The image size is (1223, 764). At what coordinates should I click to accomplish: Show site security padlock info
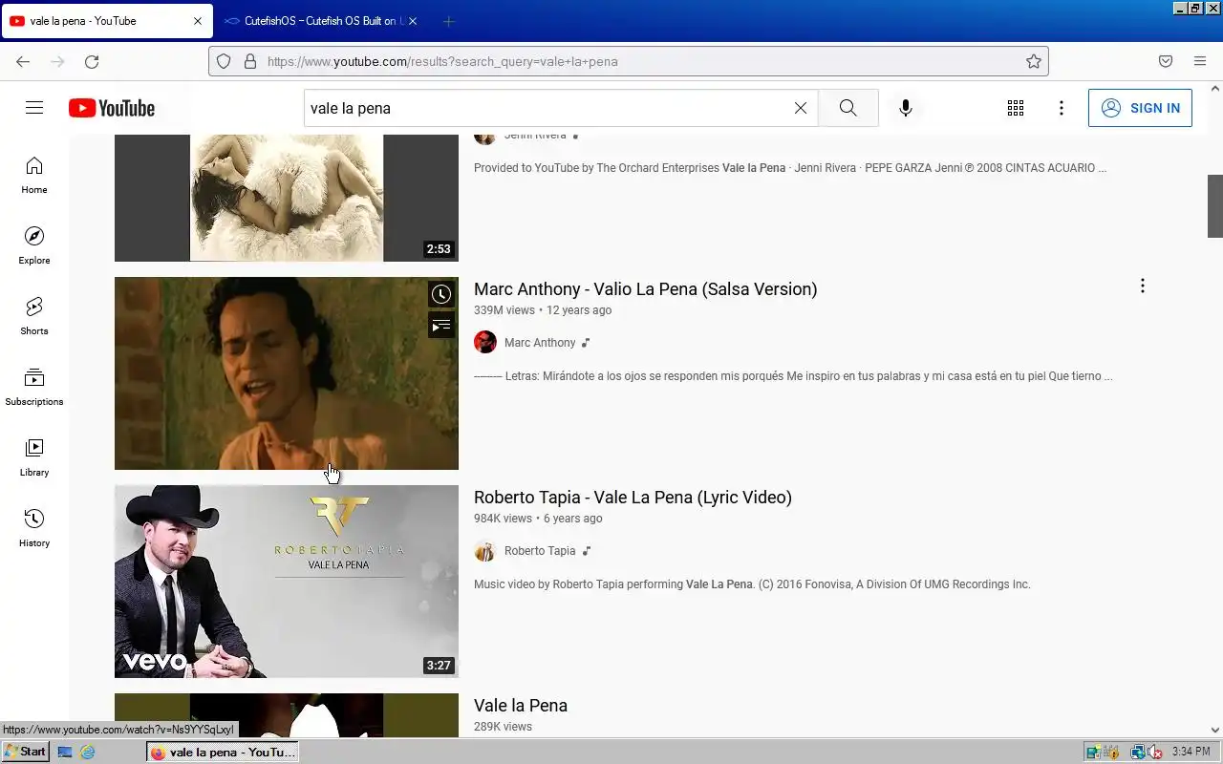pos(250,61)
